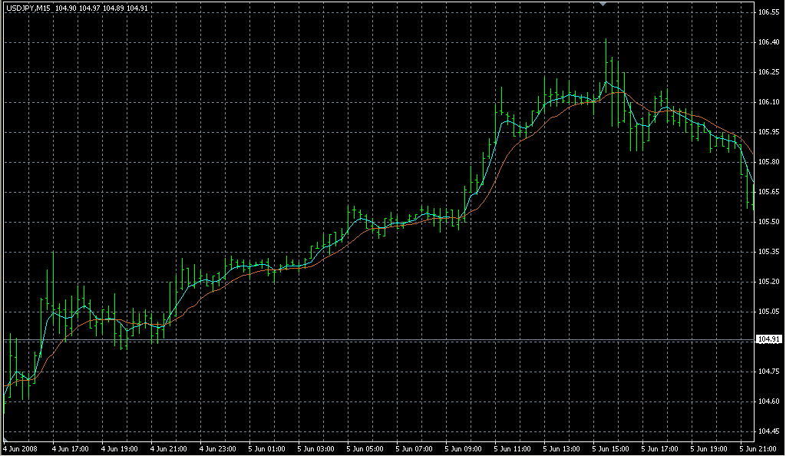Viewport: 786px width, 456px height.
Task: Click the '5 Jun 03:00' time label
Action: (316, 449)
